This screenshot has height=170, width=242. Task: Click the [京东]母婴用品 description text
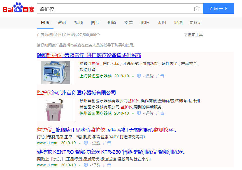point(91,137)
